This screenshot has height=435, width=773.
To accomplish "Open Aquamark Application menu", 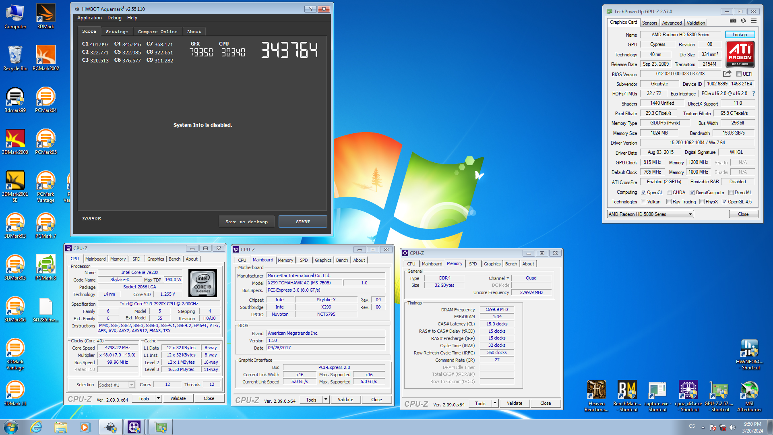I will click(89, 18).
